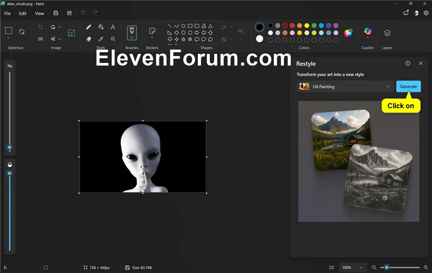The height and width of the screenshot is (273, 432).
Task: Open the Edit colors wheel
Action: point(348,33)
